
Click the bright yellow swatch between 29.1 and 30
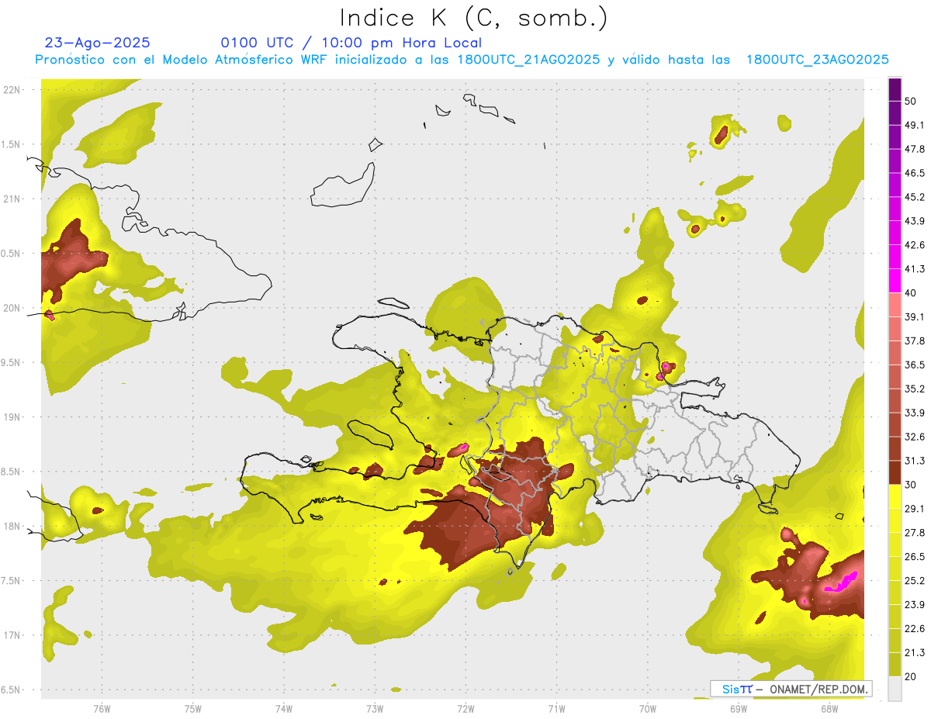pyautogui.click(x=895, y=496)
